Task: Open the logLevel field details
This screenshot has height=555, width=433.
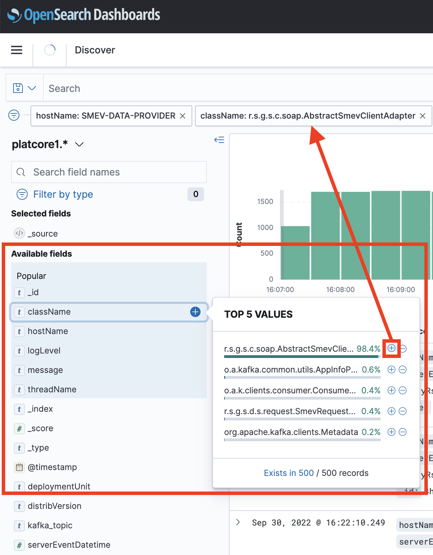Action: coord(44,351)
